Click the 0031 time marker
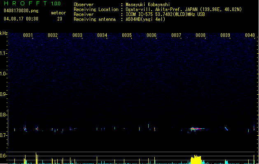Screen dimensions: 259x164 pos(28,35)
